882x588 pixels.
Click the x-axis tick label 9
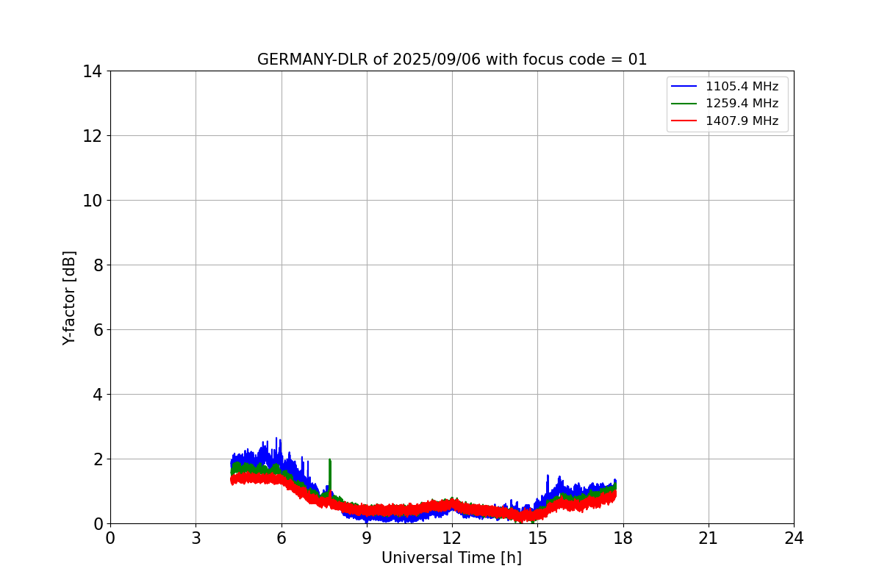367,538
